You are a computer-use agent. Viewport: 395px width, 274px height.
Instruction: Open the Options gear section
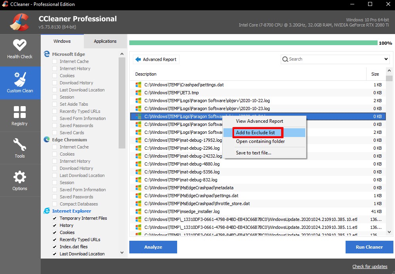(20, 181)
